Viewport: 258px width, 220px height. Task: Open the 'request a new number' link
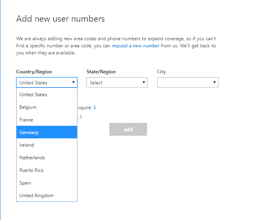point(136,46)
